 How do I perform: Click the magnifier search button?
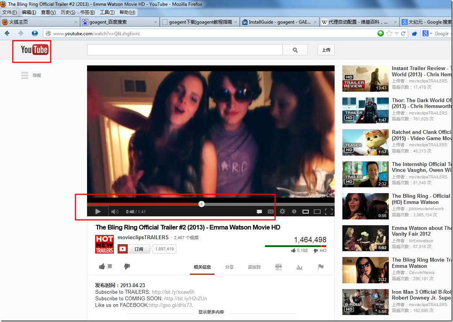click(x=295, y=50)
